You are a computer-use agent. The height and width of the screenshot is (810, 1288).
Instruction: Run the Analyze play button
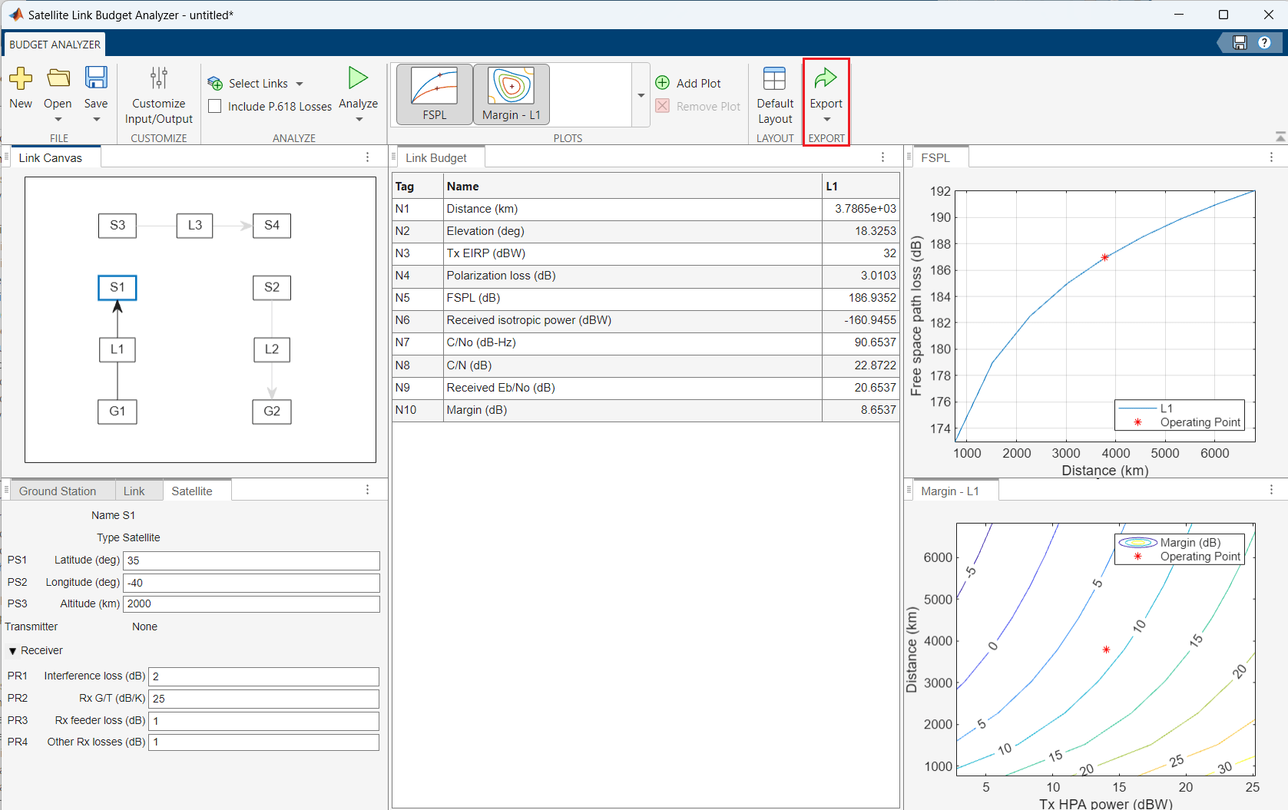(x=358, y=78)
